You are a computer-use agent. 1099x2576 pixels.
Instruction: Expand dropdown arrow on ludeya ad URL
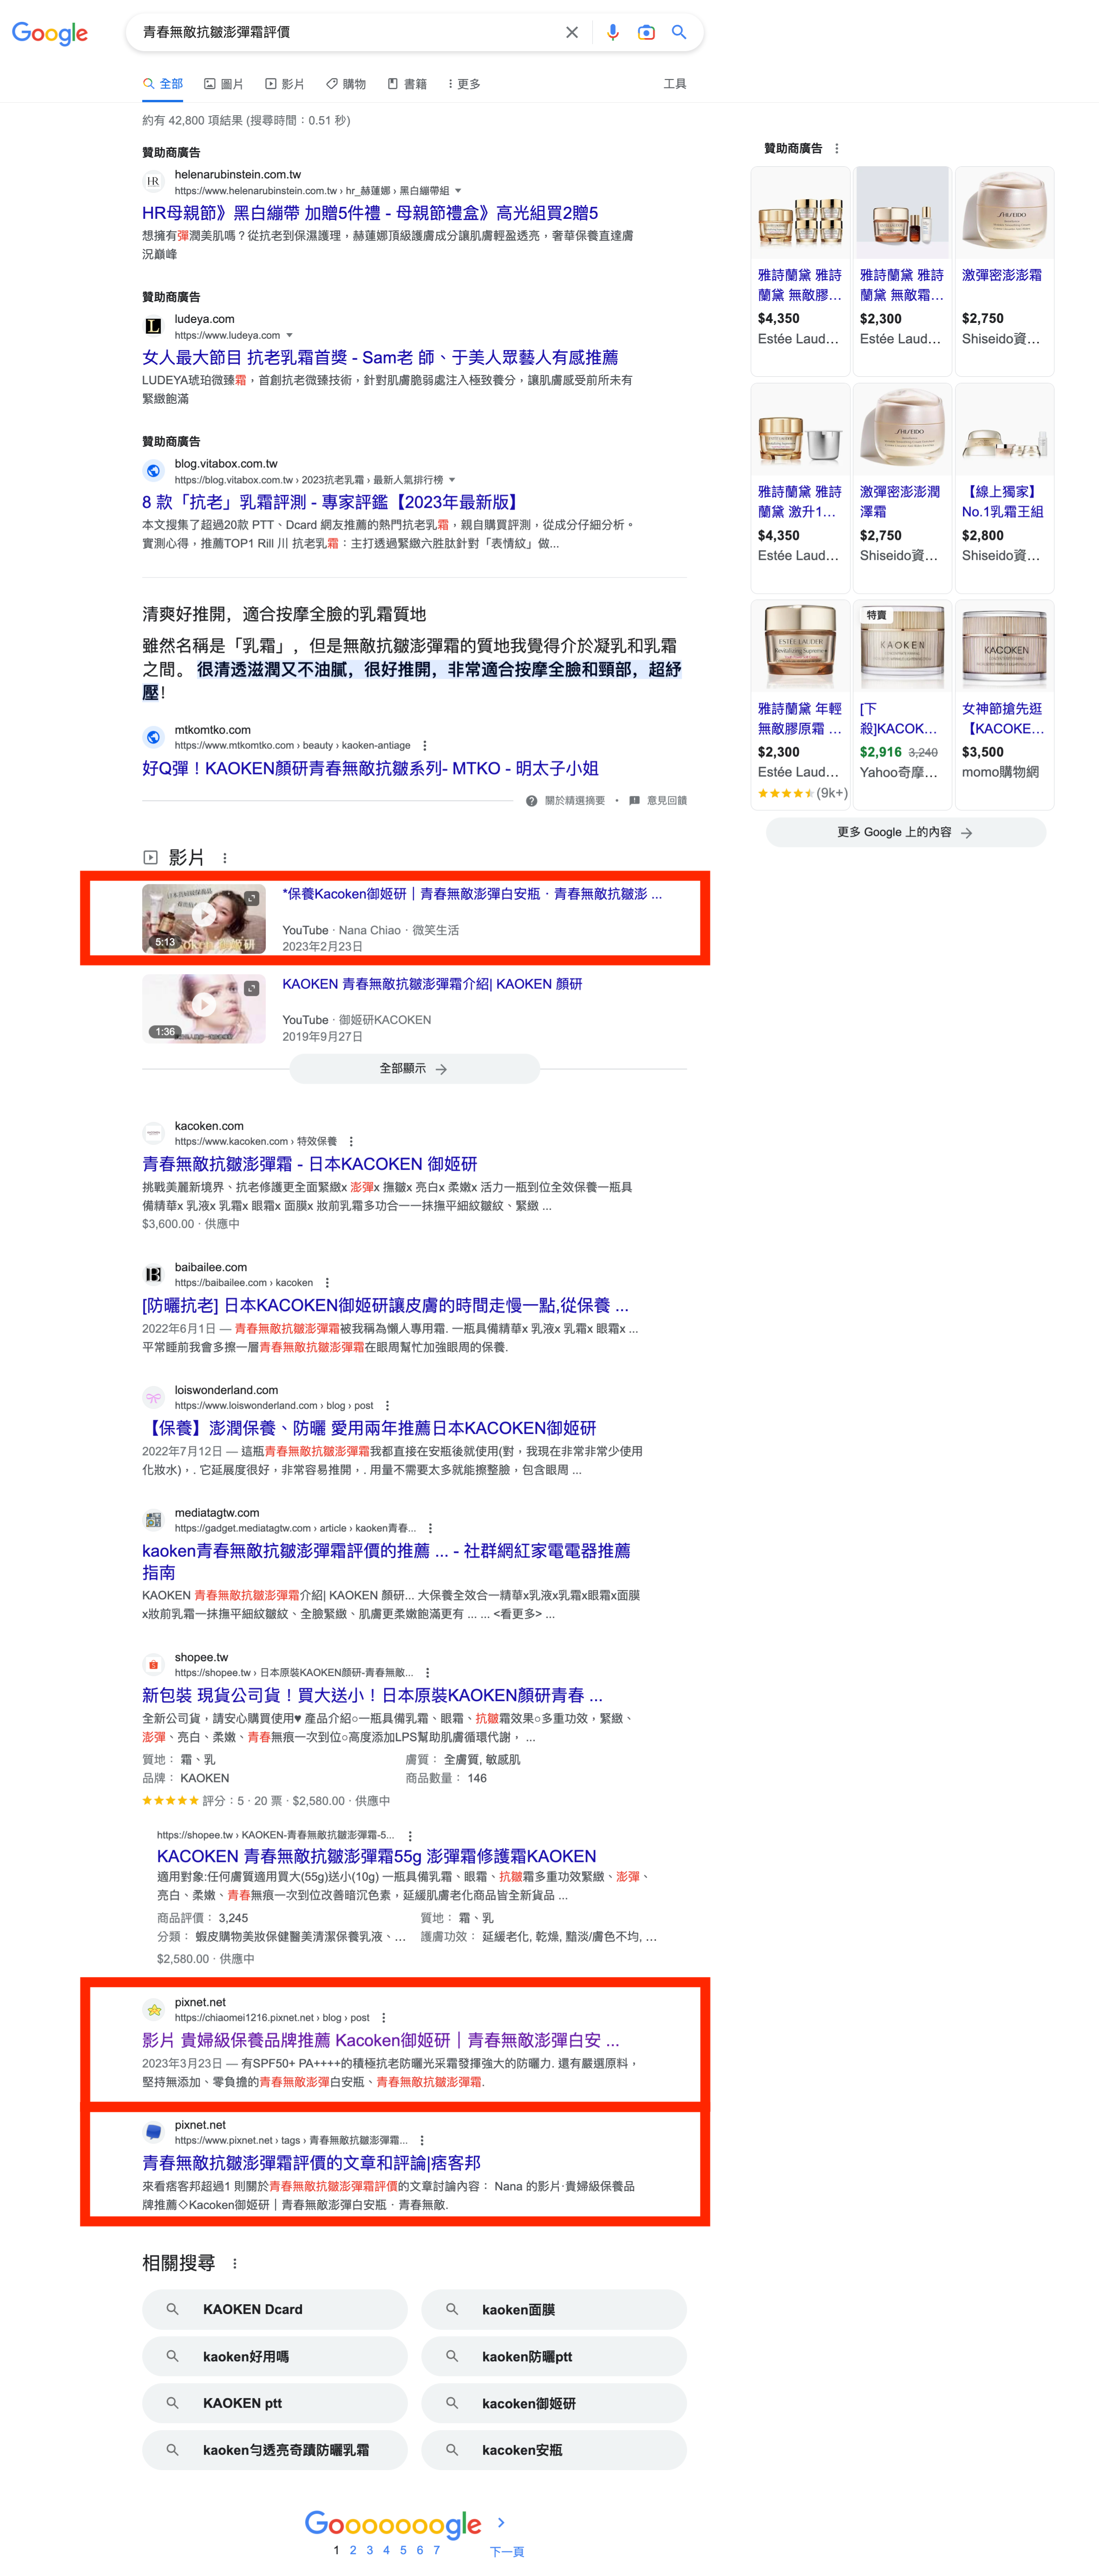pyautogui.click(x=289, y=335)
